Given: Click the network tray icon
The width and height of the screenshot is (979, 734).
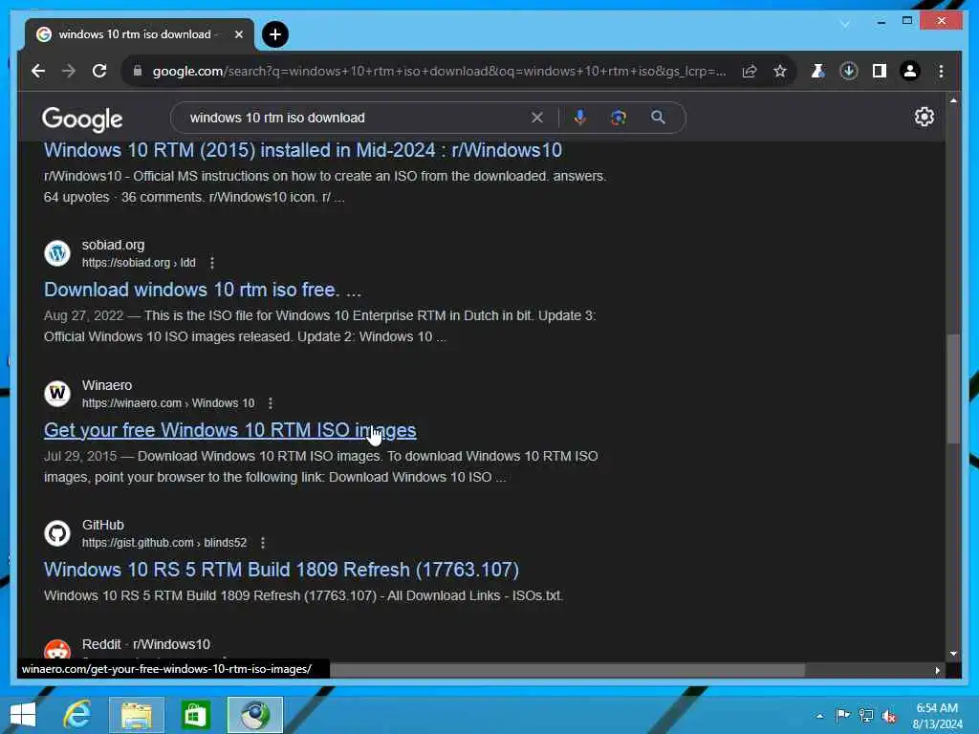Looking at the screenshot, I should click(866, 715).
